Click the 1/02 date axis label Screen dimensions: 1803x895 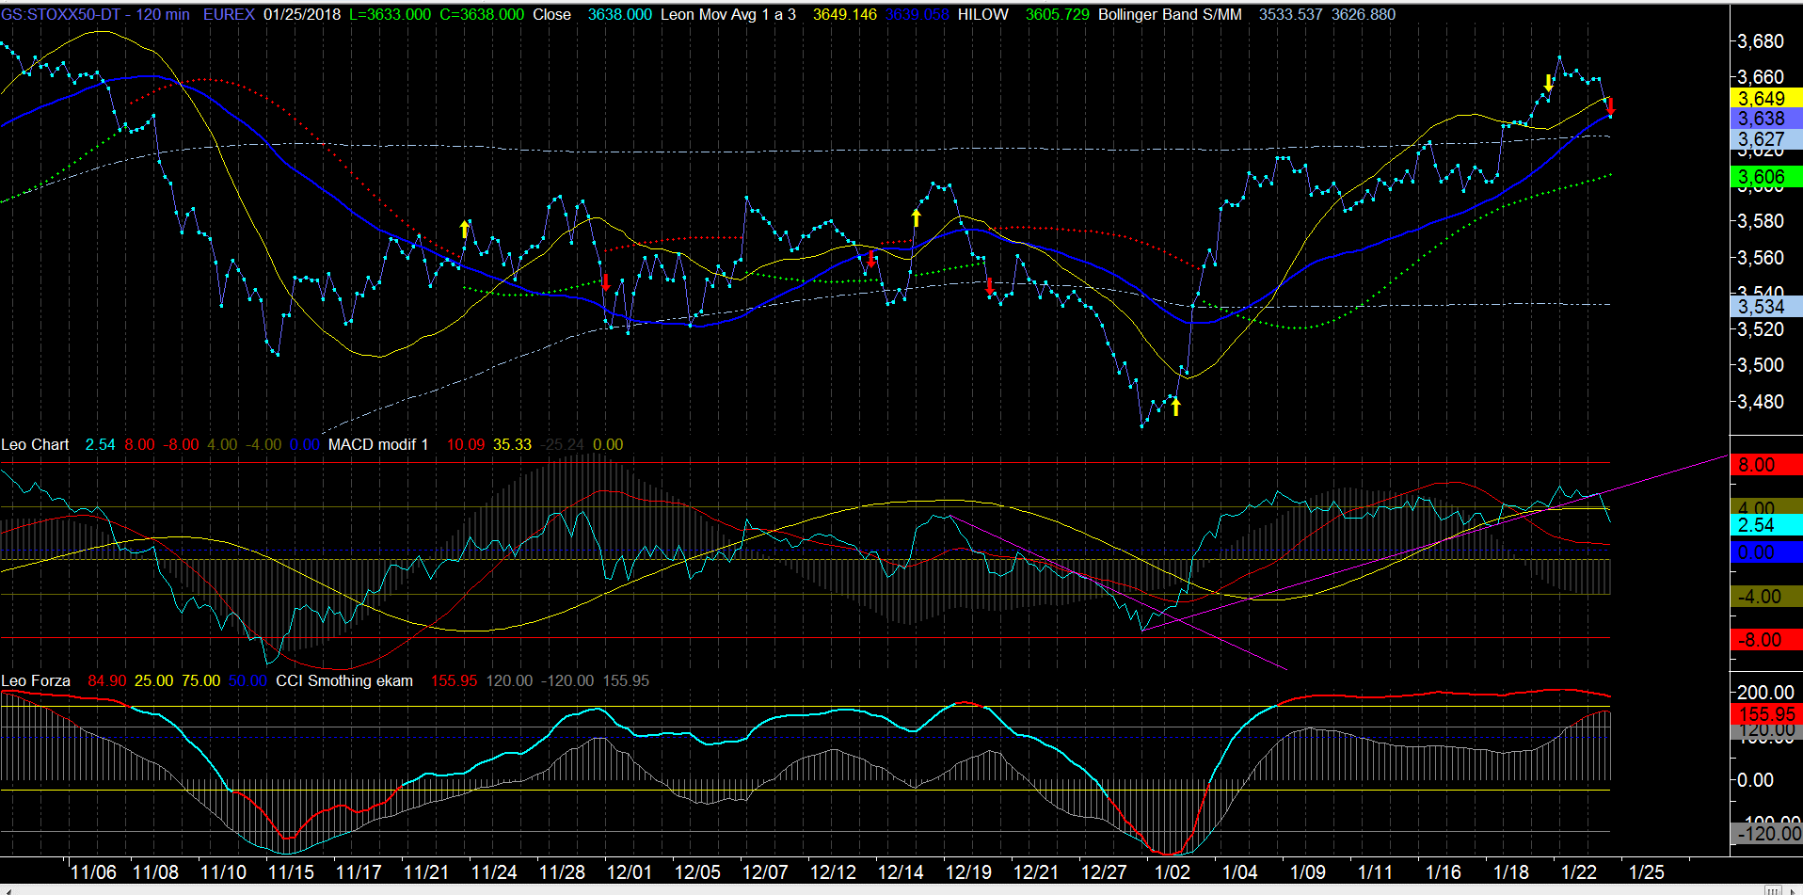point(1173,872)
